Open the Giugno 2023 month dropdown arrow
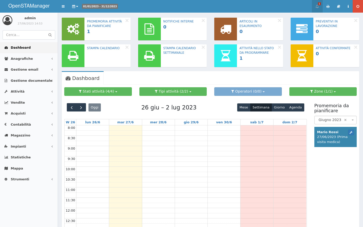 [x=353, y=120]
